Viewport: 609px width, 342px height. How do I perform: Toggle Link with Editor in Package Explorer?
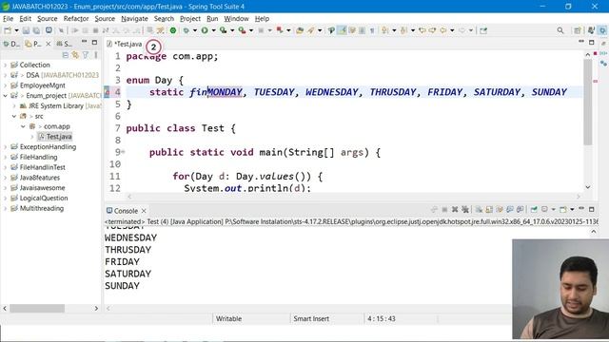pos(75,55)
